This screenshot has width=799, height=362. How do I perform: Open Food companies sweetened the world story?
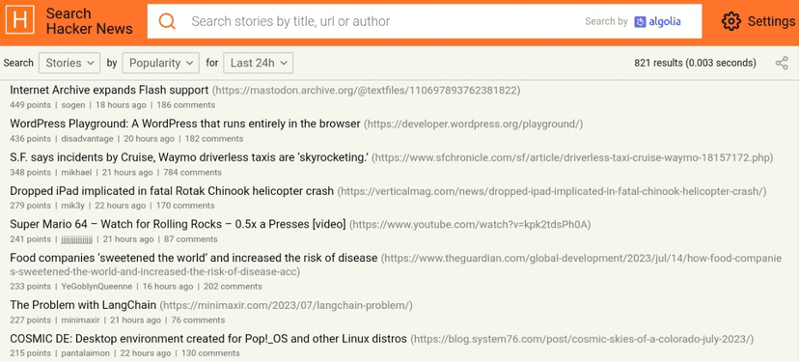click(194, 258)
